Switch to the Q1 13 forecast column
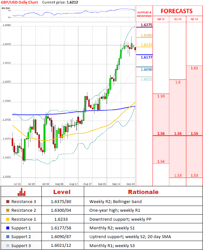203x250 pixels. click(x=178, y=19)
